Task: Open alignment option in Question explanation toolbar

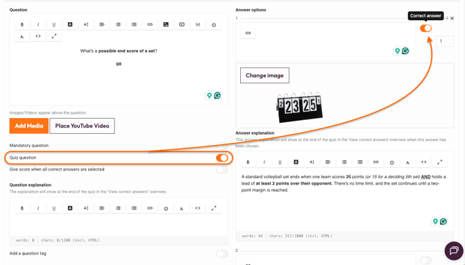Action: (x=102, y=208)
